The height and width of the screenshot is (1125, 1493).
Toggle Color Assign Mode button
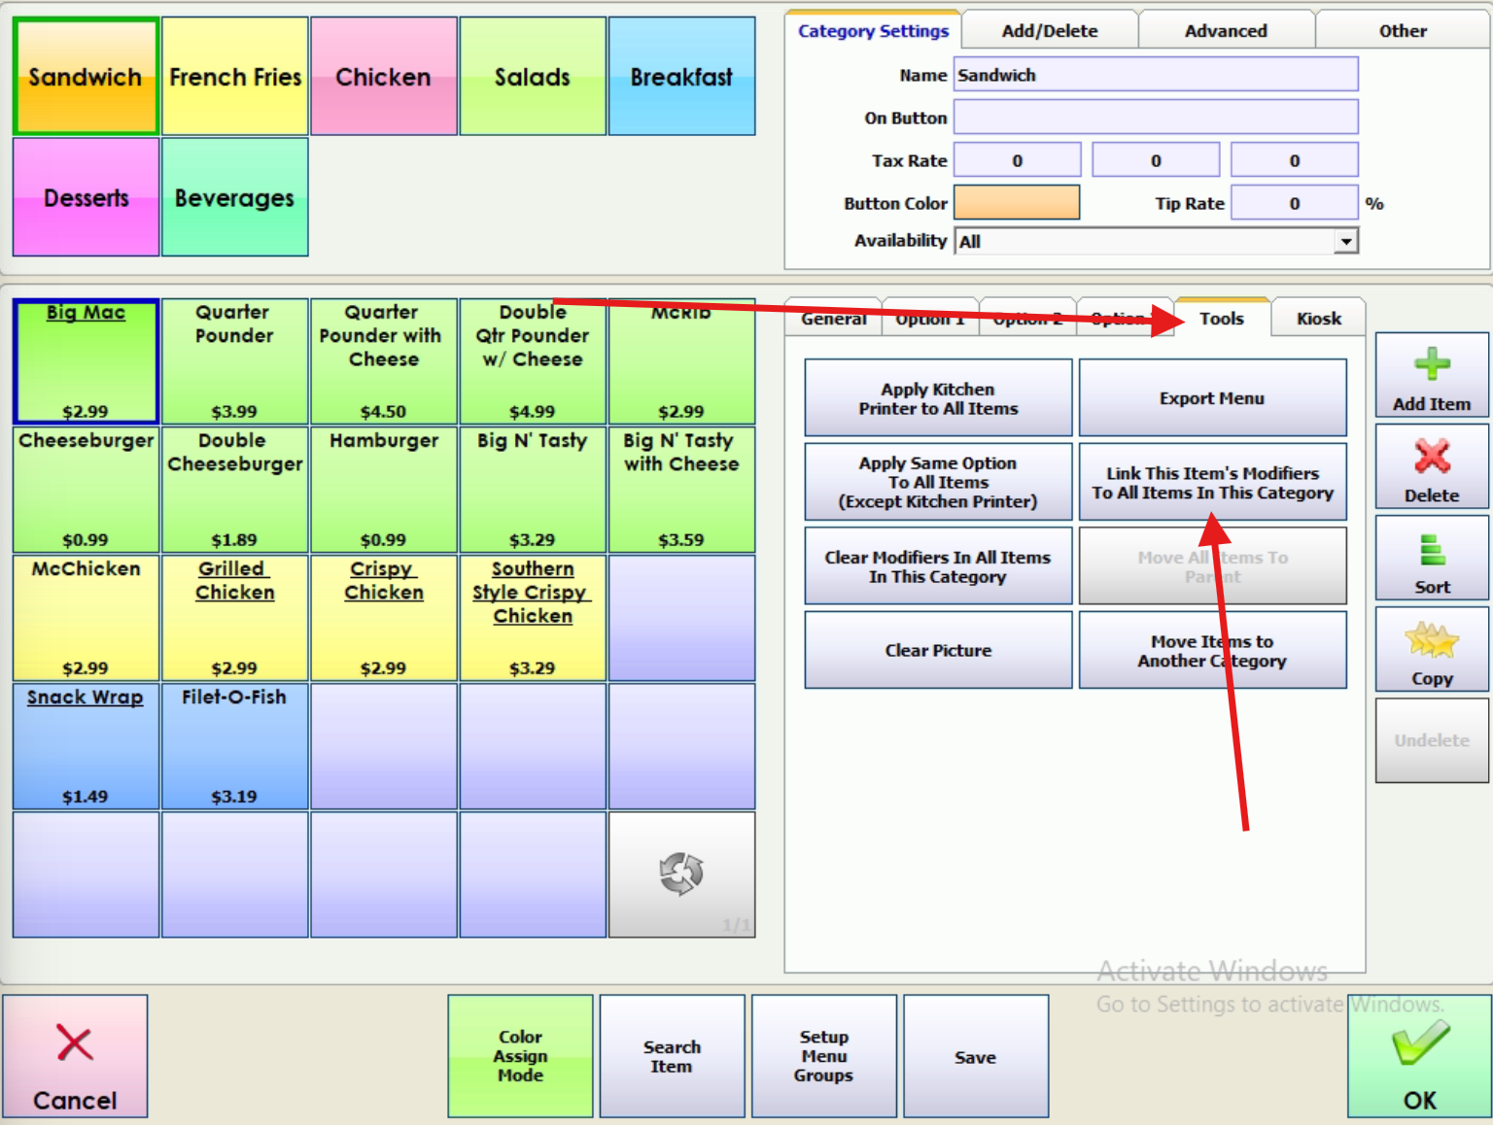click(520, 1056)
